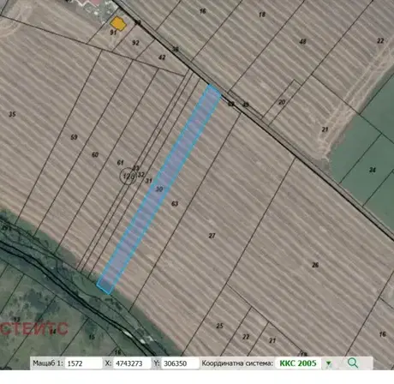Select parcel 27 on the map
394x384 pixels.
coord(212,236)
